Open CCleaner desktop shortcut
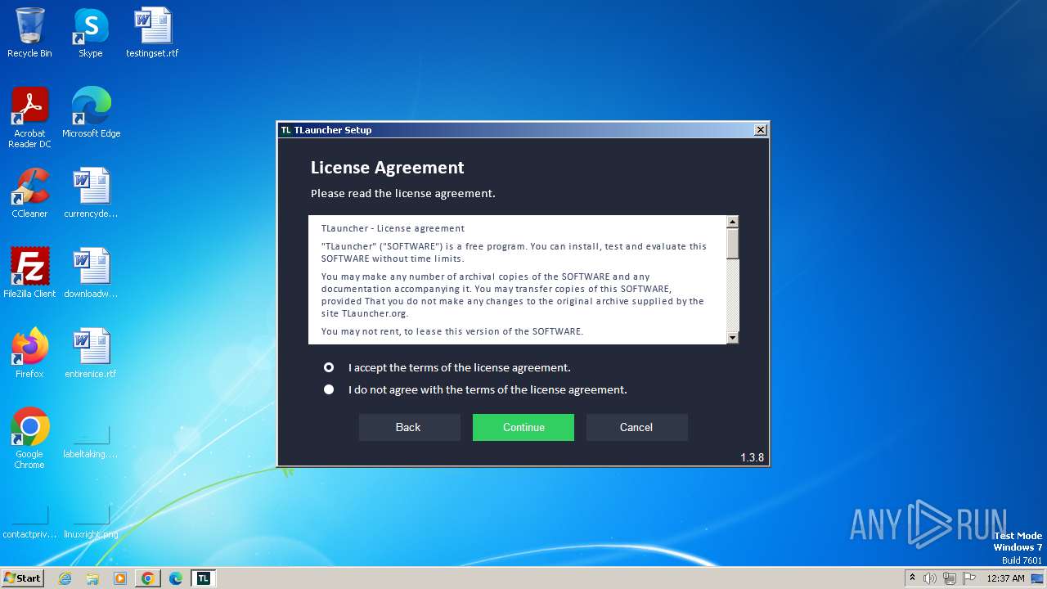The height and width of the screenshot is (589, 1047). point(29,193)
